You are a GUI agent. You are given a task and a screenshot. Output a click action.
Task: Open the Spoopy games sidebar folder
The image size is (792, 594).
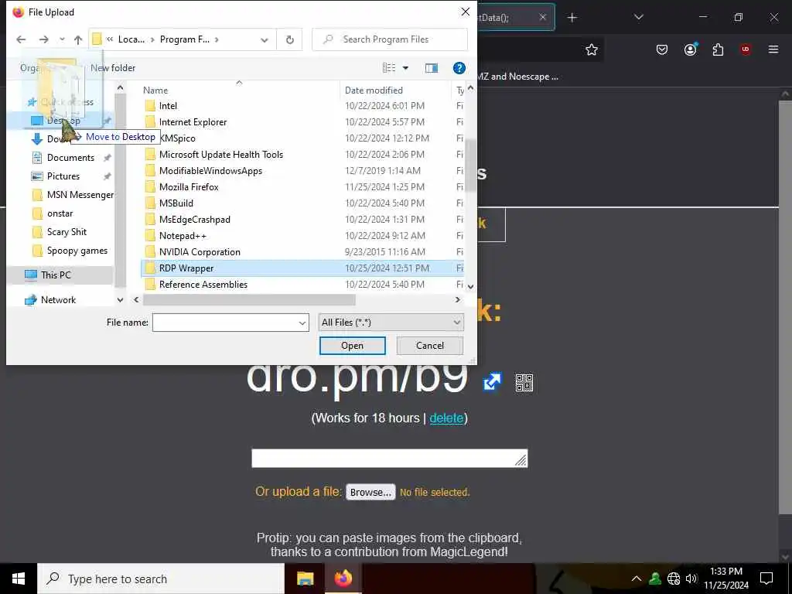click(x=77, y=251)
